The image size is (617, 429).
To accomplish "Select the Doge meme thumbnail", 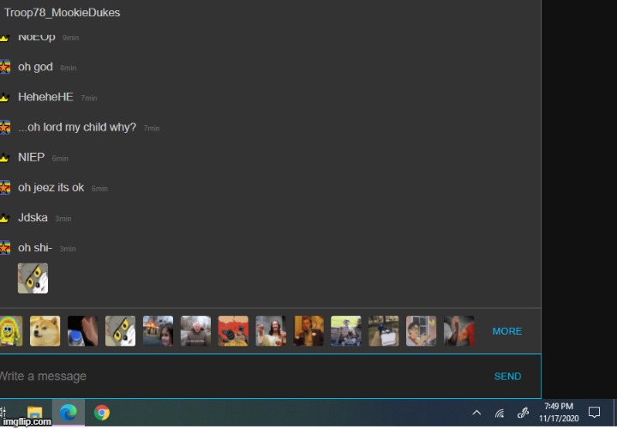I will click(45, 331).
